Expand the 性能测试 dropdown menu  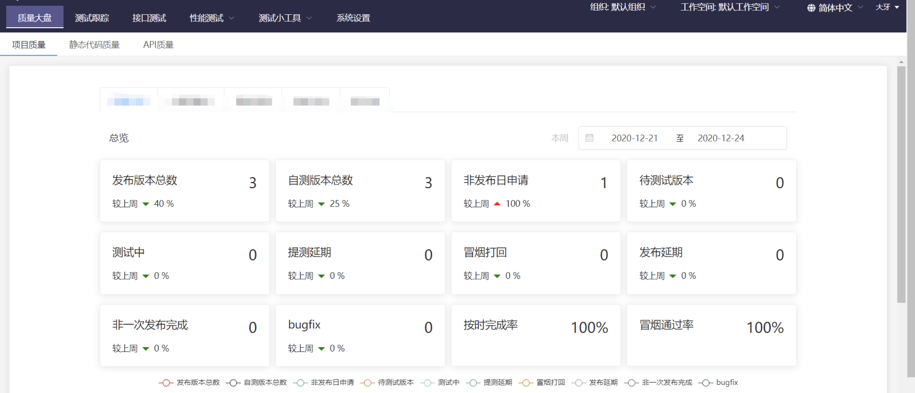coord(212,18)
